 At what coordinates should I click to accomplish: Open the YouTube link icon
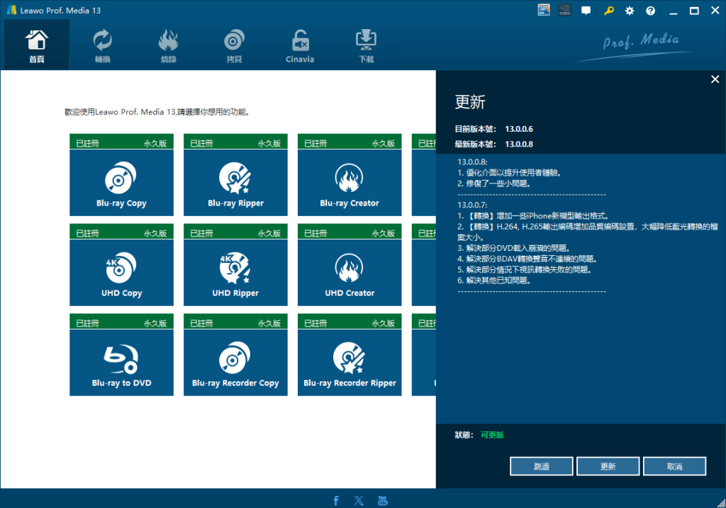point(382,500)
